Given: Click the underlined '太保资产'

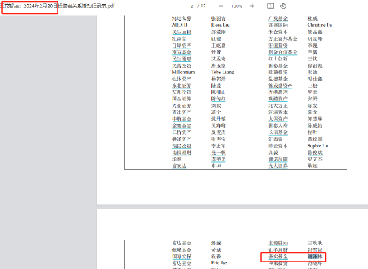Looking at the screenshot, I should 278,119.
